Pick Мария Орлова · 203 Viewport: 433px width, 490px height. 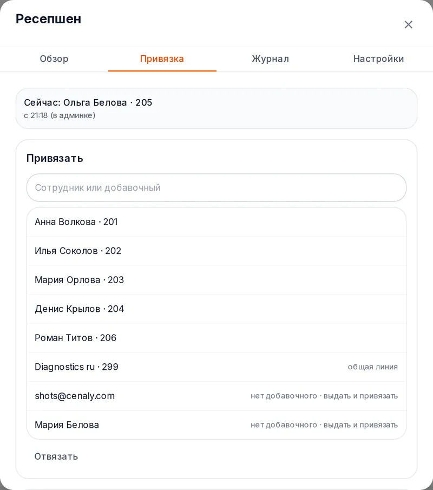216,280
